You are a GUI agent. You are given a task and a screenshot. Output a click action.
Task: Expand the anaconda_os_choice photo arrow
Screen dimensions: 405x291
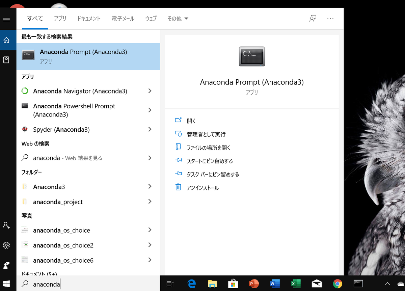pos(150,230)
